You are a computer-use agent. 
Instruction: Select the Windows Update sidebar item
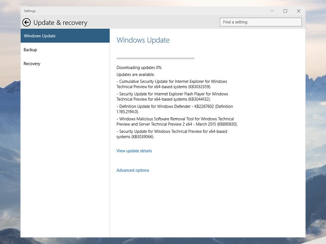point(65,36)
